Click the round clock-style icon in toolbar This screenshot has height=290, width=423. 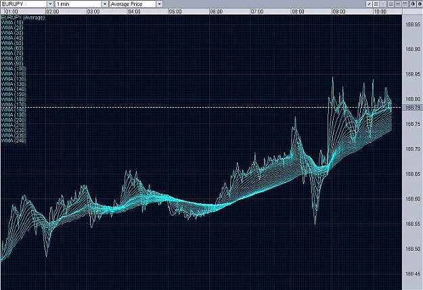(x=413, y=4)
